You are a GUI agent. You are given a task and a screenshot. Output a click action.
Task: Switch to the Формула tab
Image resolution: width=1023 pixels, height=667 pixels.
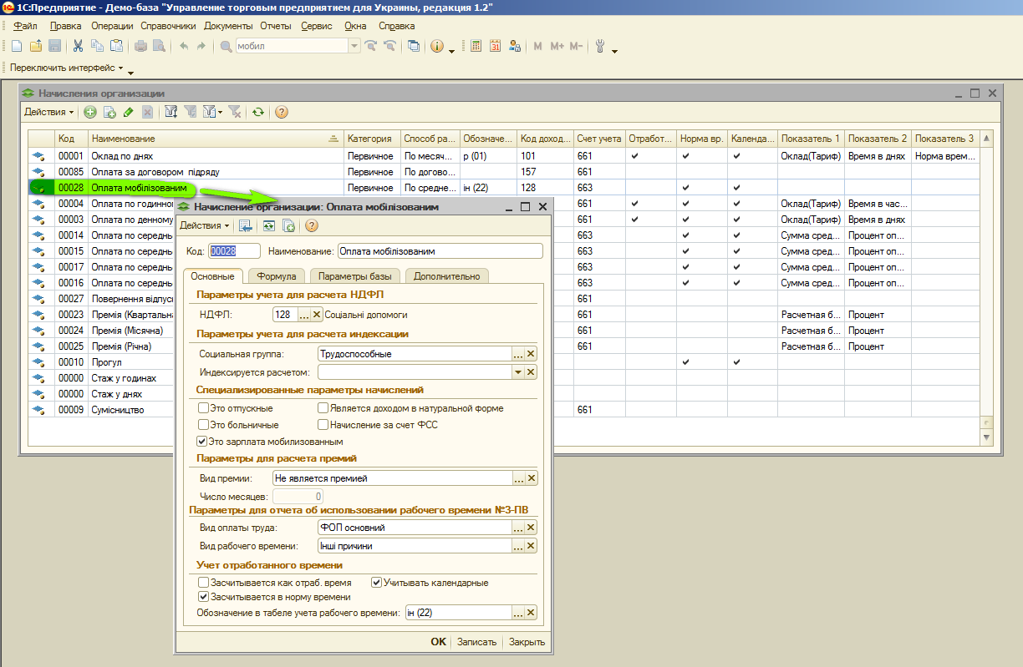[277, 276]
